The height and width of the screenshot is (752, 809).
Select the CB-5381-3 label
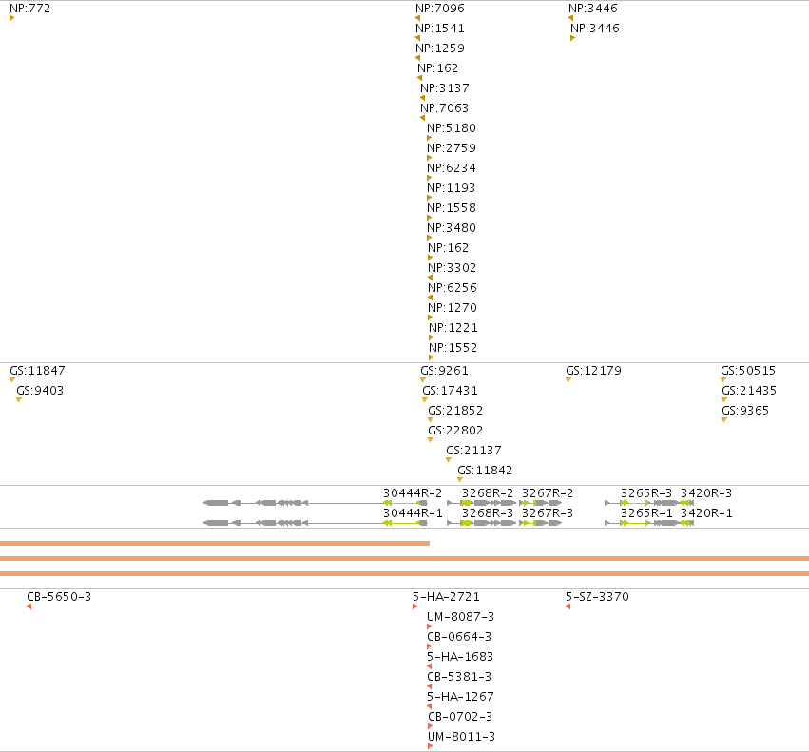pos(459,677)
